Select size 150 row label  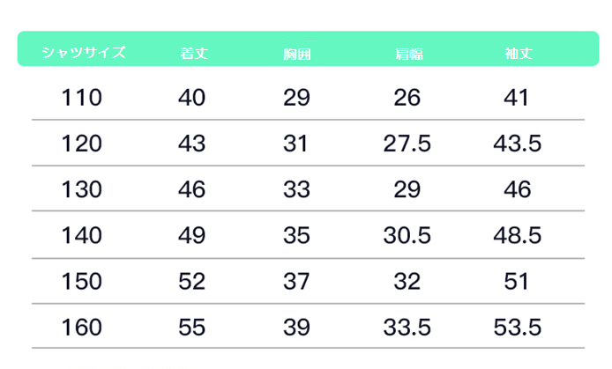pos(82,281)
